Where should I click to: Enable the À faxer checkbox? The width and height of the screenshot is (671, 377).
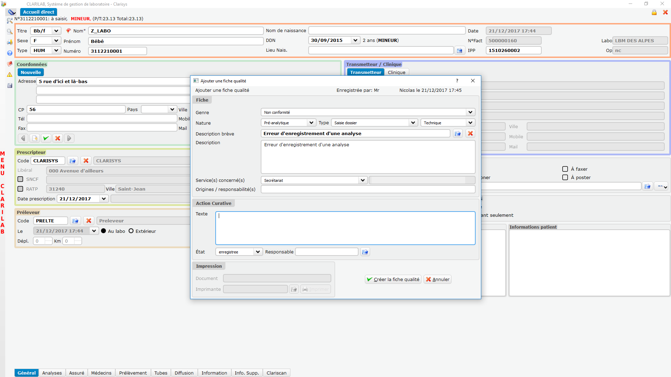tap(565, 169)
